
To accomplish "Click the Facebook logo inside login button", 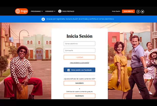I will coord(68,70).
